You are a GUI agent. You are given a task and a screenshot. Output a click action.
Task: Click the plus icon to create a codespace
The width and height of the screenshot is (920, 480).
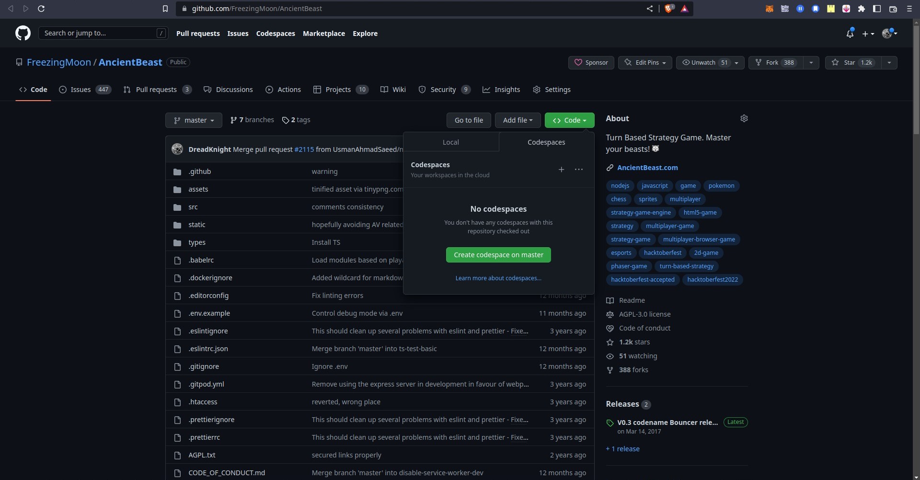click(561, 169)
